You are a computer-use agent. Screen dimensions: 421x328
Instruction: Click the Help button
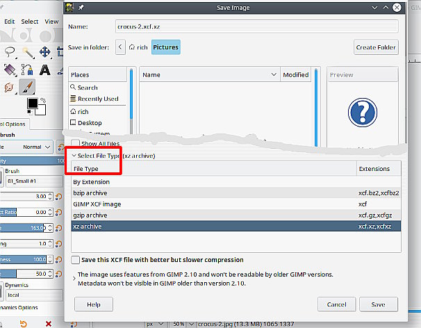94,304
